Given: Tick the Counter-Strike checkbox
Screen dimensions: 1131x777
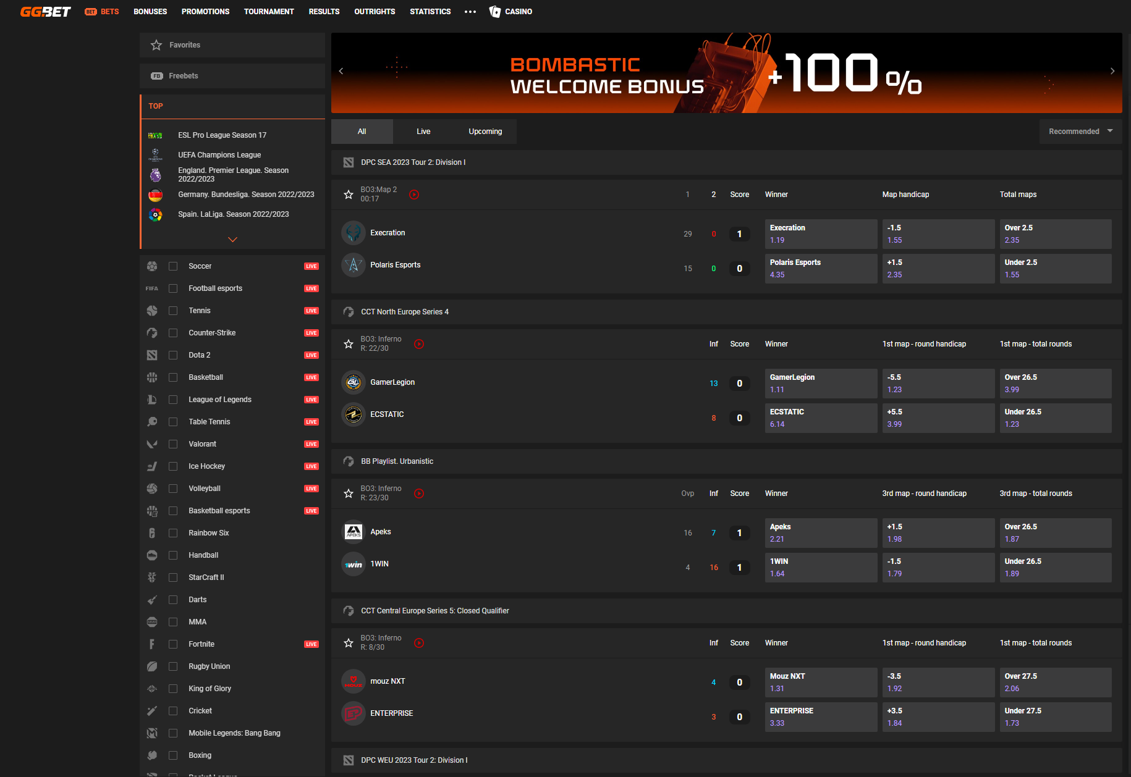Looking at the screenshot, I should point(173,333).
